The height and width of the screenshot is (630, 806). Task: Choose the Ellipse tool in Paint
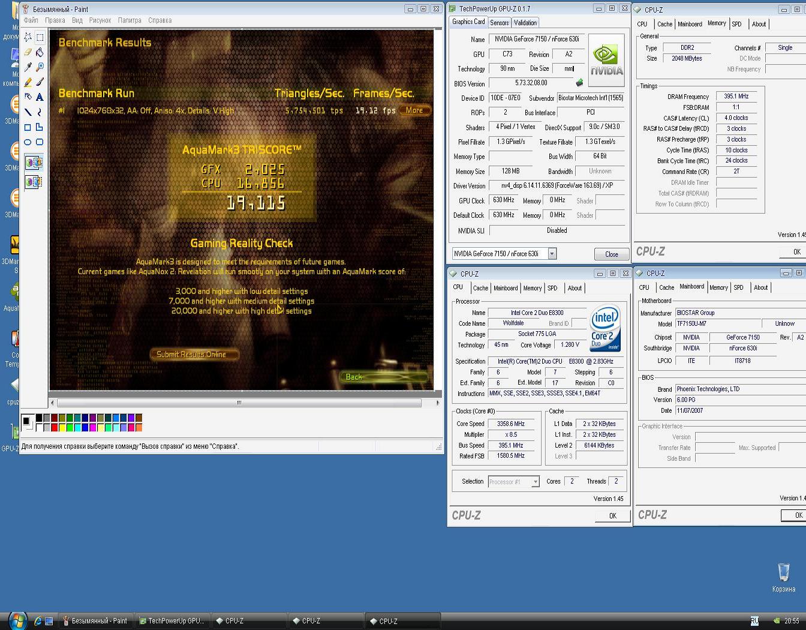28,142
